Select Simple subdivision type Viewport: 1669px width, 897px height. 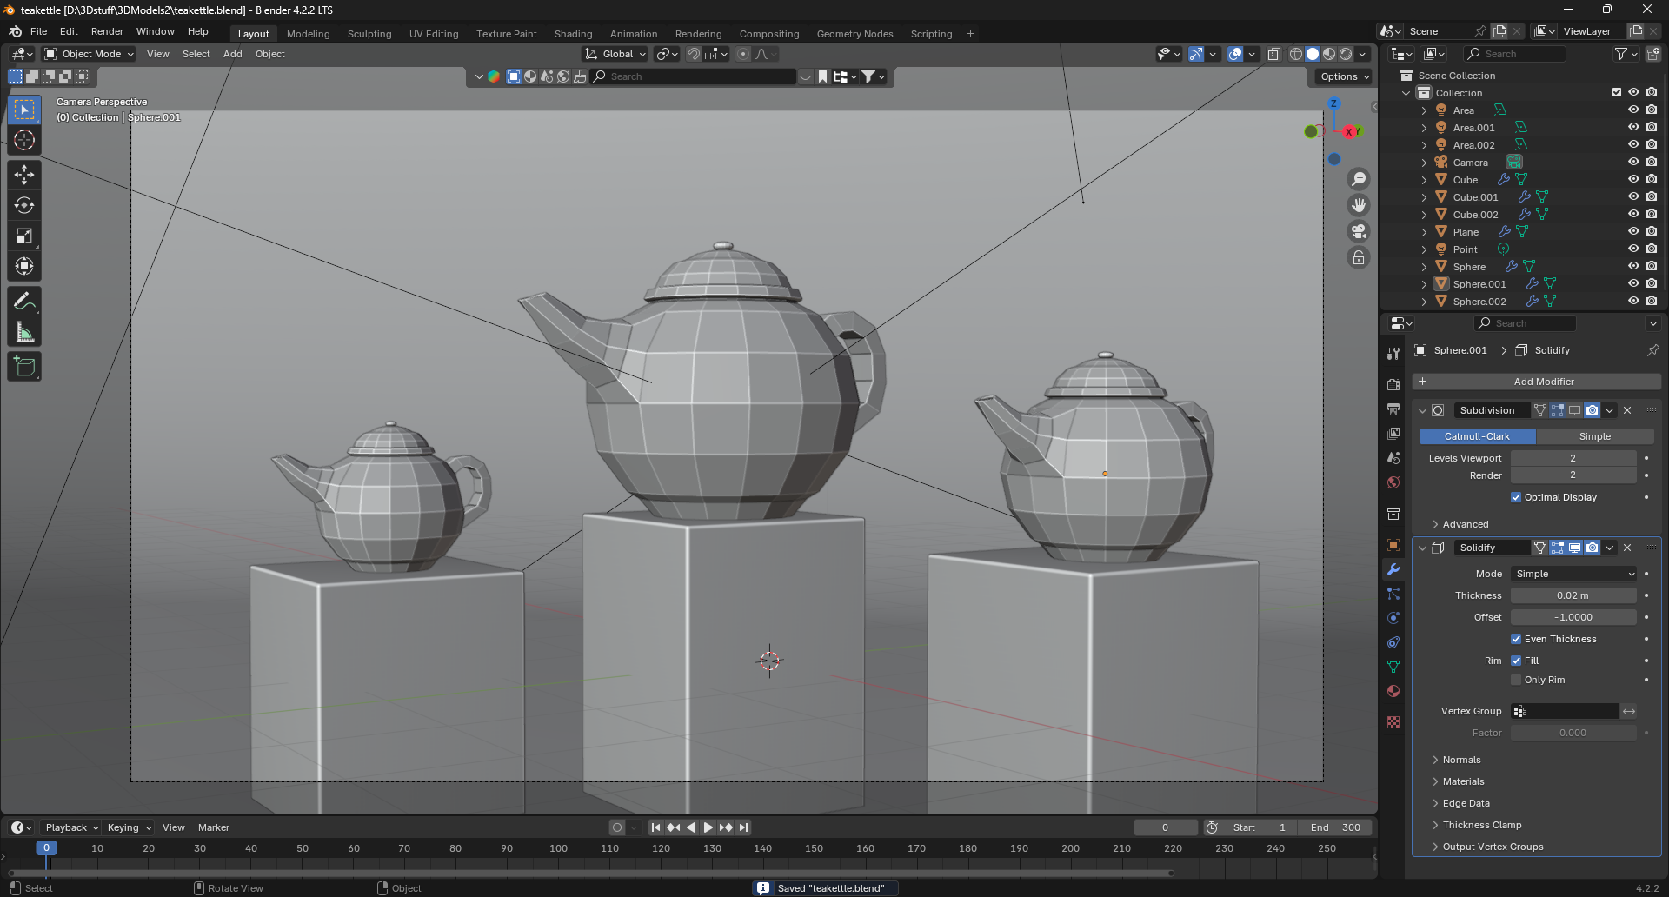(1594, 436)
